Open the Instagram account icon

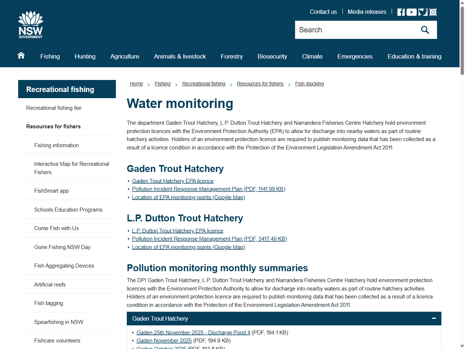433,12
